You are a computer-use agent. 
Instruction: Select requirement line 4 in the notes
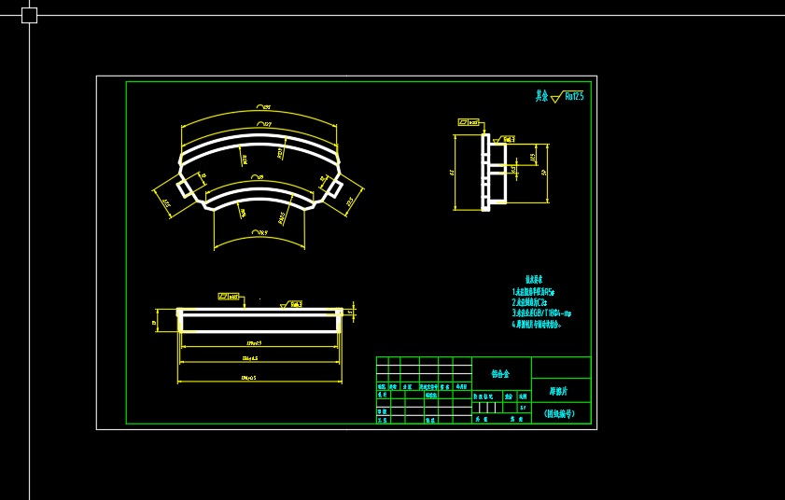(536, 325)
